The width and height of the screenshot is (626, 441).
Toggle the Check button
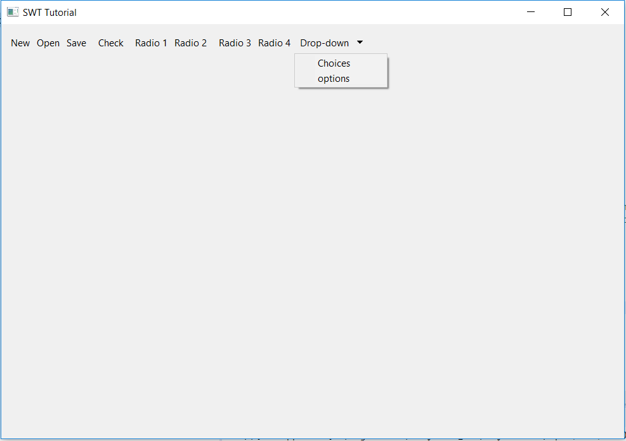[x=110, y=43]
